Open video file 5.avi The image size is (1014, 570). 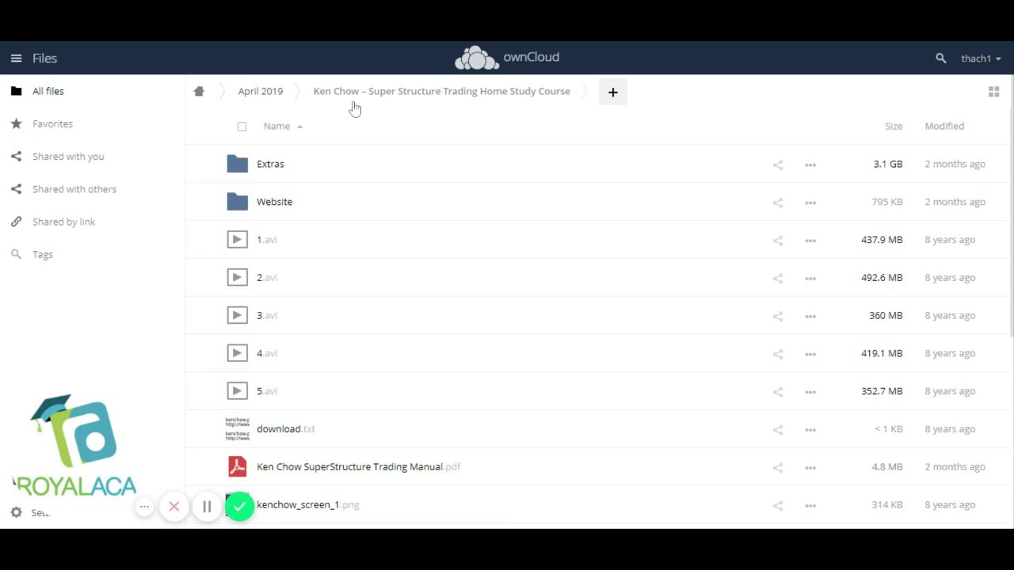coord(267,391)
